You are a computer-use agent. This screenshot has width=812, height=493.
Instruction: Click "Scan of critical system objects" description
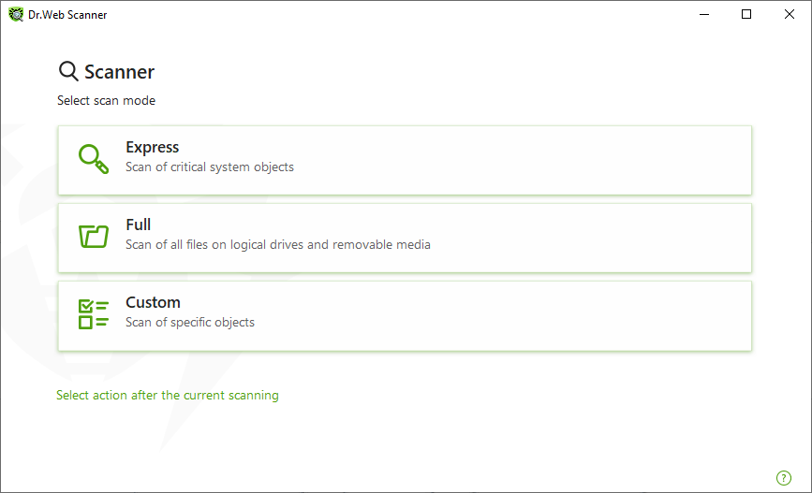coord(210,167)
